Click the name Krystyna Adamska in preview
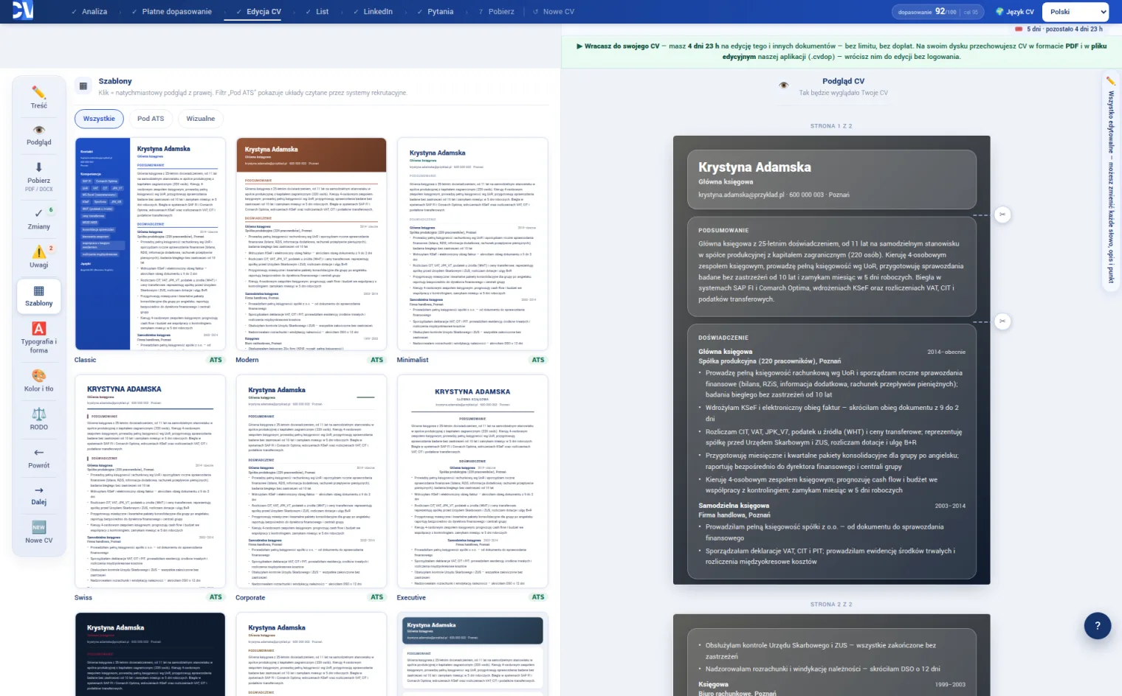This screenshot has width=1122, height=696. [754, 167]
